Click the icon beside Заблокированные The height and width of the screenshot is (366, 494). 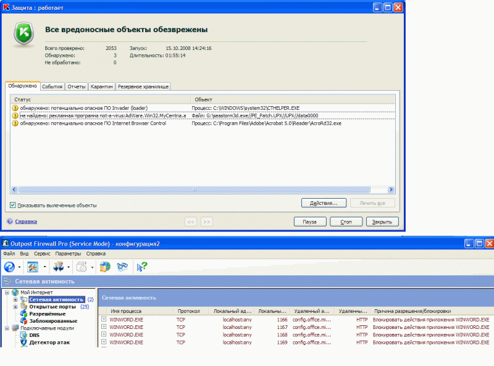pyautogui.click(x=23, y=321)
